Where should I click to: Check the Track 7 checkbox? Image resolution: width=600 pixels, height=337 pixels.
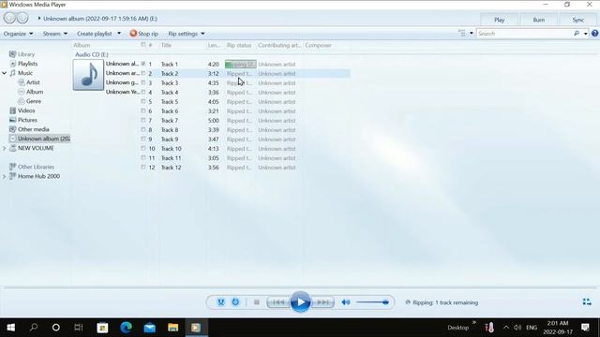143,120
